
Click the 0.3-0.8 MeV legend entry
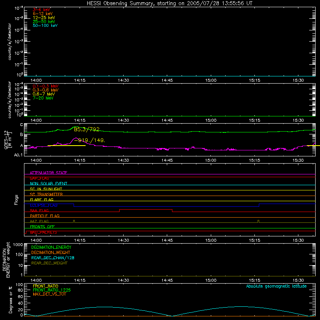(46, 90)
